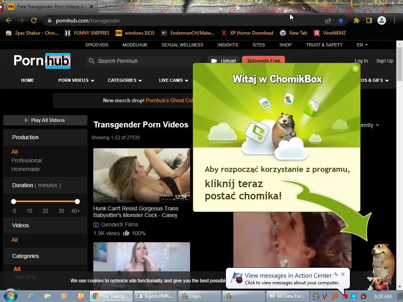The width and height of the screenshot is (403, 302).
Task: Open the Chrome profile avatar
Action: 382,20
